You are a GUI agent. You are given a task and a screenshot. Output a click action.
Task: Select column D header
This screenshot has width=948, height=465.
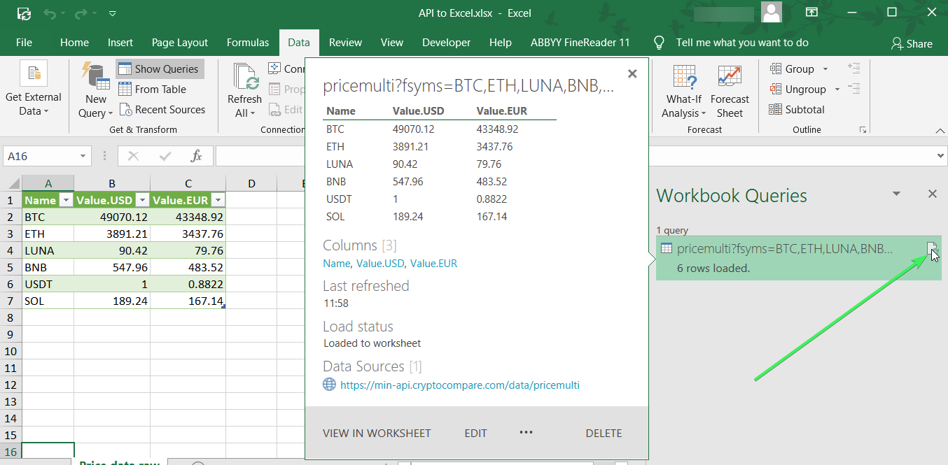[x=251, y=184]
